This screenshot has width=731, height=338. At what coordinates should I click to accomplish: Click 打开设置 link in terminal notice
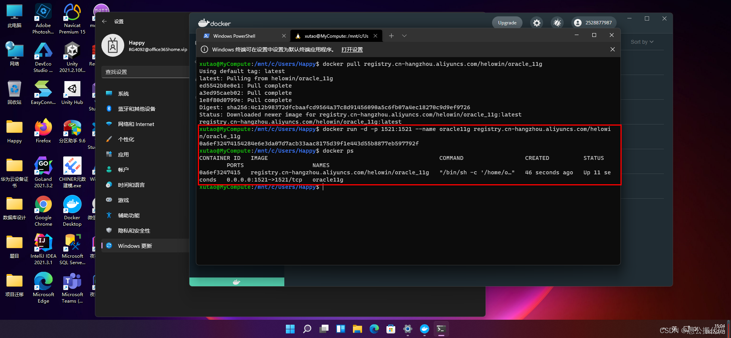click(352, 49)
